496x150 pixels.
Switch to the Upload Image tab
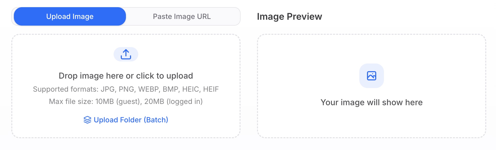(70, 16)
